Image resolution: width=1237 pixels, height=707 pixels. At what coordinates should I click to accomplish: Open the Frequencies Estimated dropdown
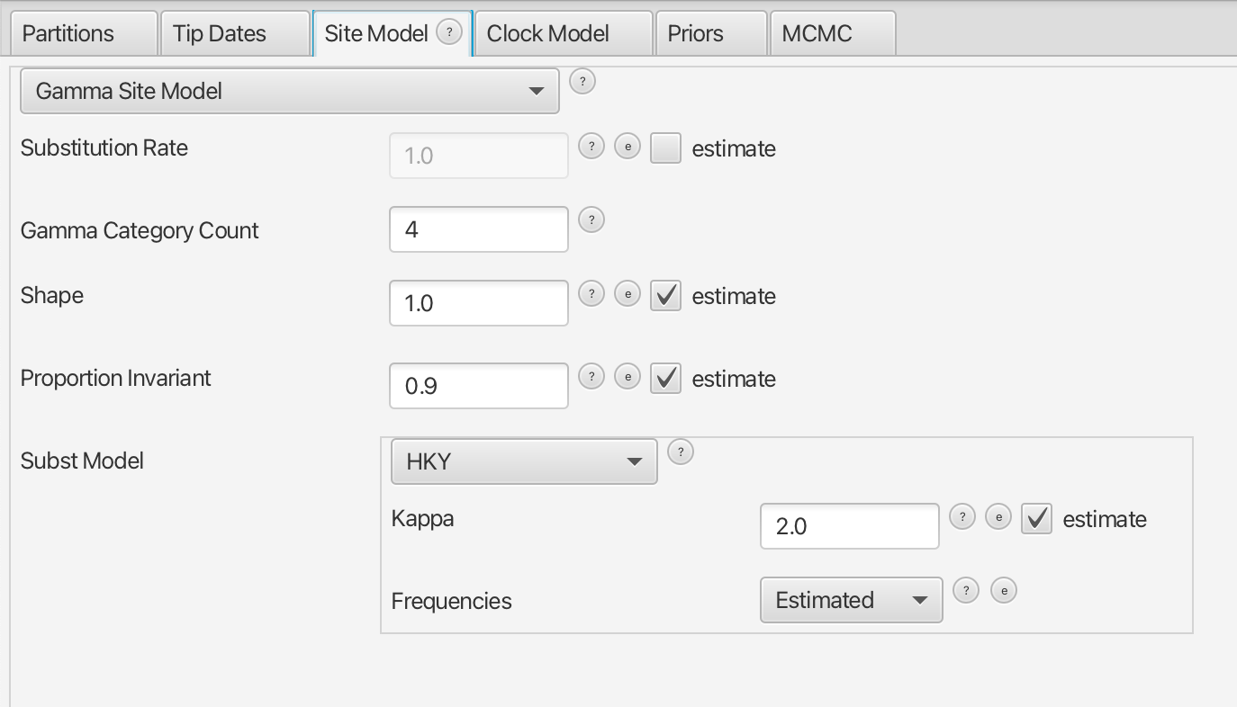(x=852, y=600)
